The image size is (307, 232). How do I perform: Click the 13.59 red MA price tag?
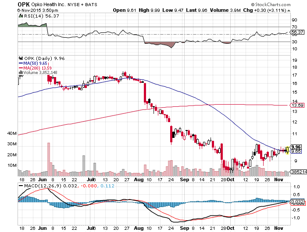point(297,105)
